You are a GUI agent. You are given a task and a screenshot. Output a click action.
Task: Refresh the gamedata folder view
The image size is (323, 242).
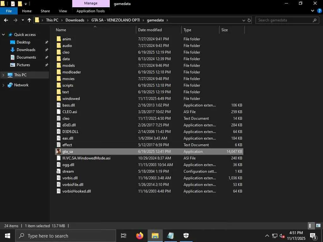click(249, 20)
